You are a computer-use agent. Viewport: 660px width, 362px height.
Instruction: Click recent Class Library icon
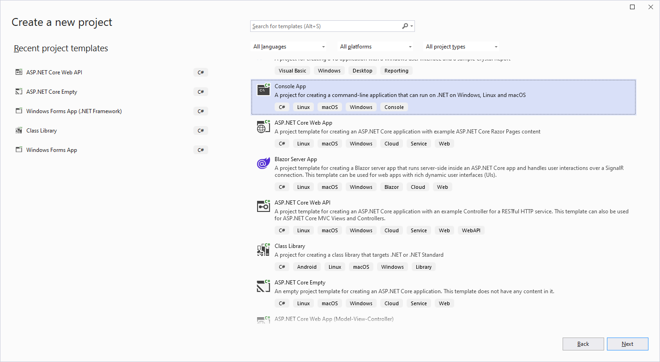point(18,130)
